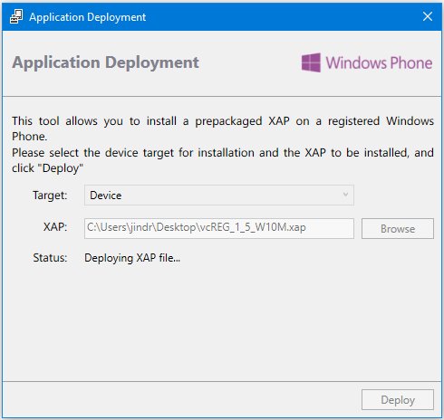Click the XAP label
Screen dimensions: 444x420
pyautogui.click(x=55, y=226)
